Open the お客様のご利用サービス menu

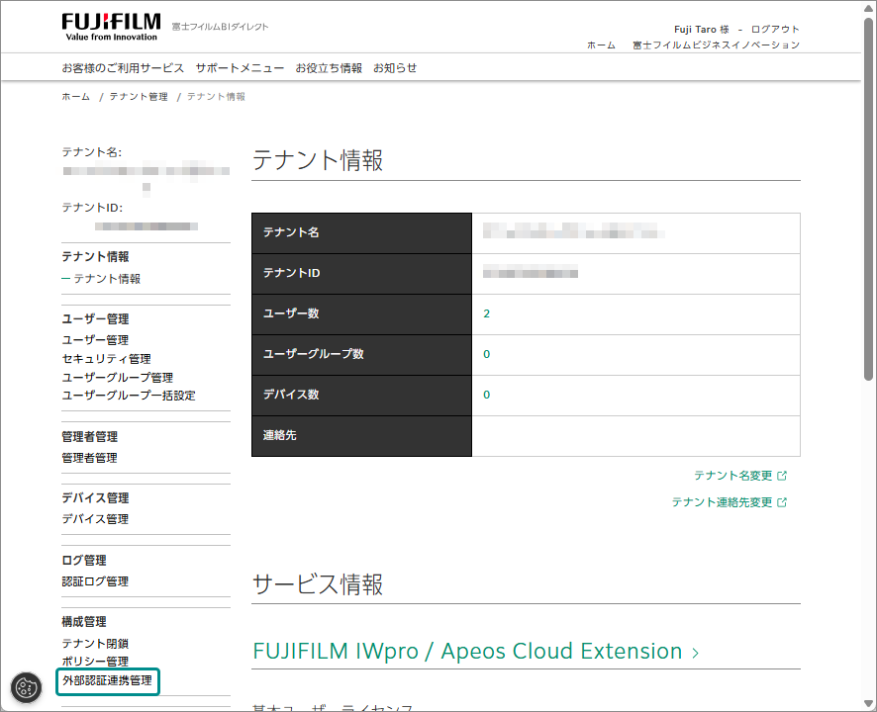pos(123,68)
